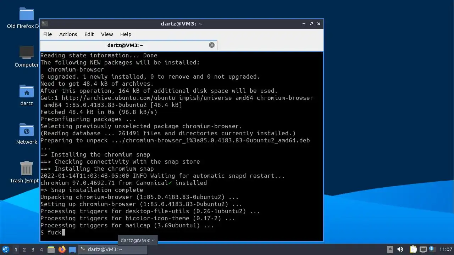This screenshot has width=454, height=255.
Task: Open the Edit menu in terminal
Action: point(89,34)
